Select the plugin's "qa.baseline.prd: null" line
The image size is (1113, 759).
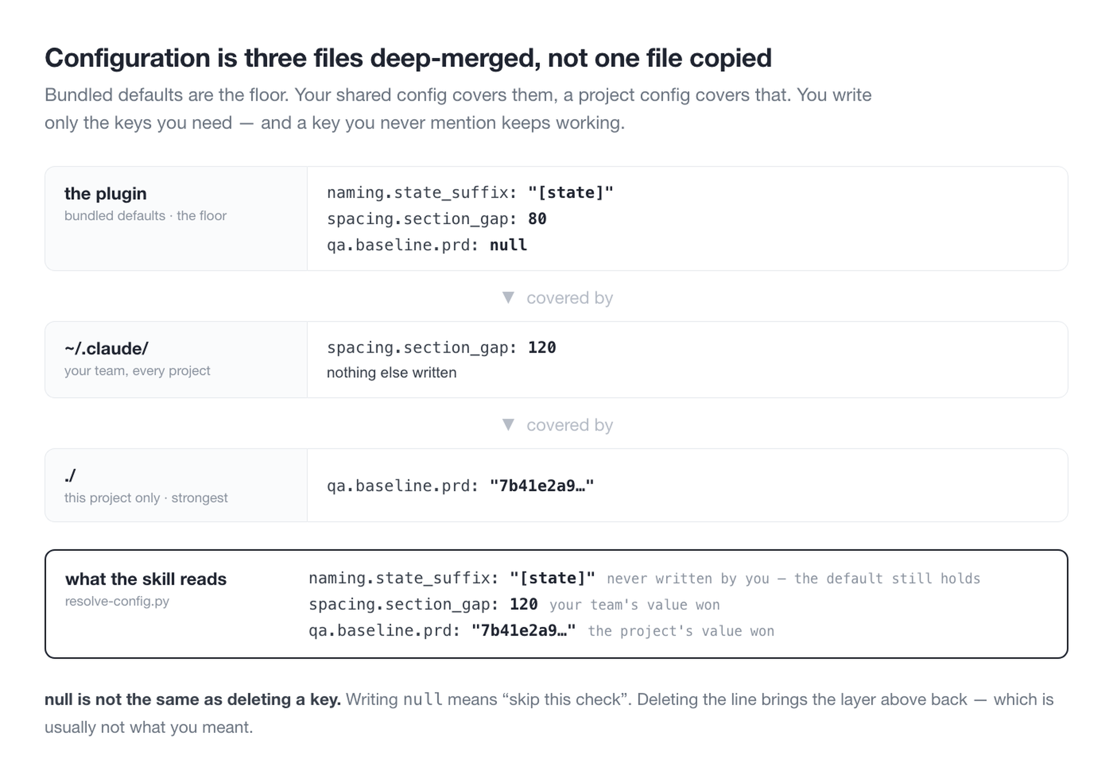[x=427, y=245]
